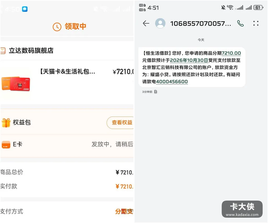The width and height of the screenshot is (268, 223).
Task: Tap the 2026年10月30日 date link
Action: tap(189, 60)
